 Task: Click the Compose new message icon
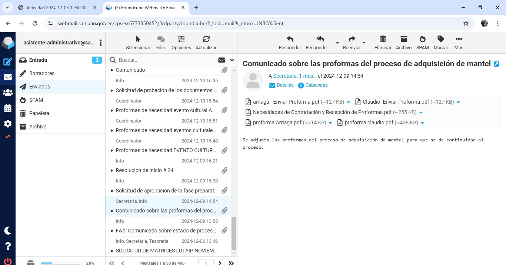coord(7,62)
